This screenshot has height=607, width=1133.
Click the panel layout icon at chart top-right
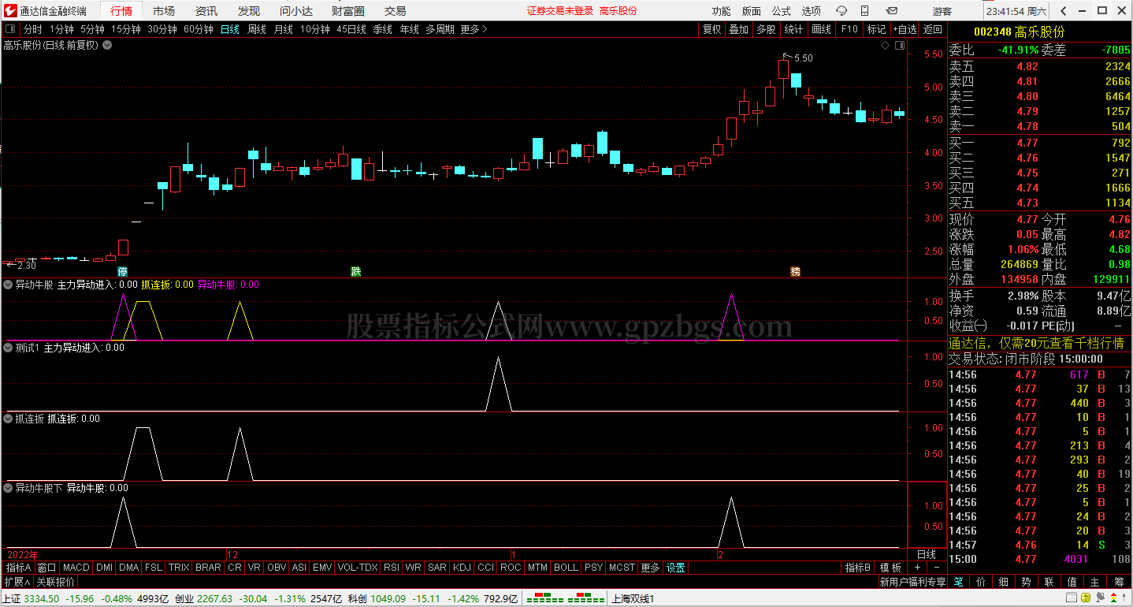tap(900, 46)
